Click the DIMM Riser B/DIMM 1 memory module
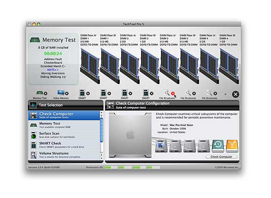The height and width of the screenshot is (198, 271). point(110,66)
